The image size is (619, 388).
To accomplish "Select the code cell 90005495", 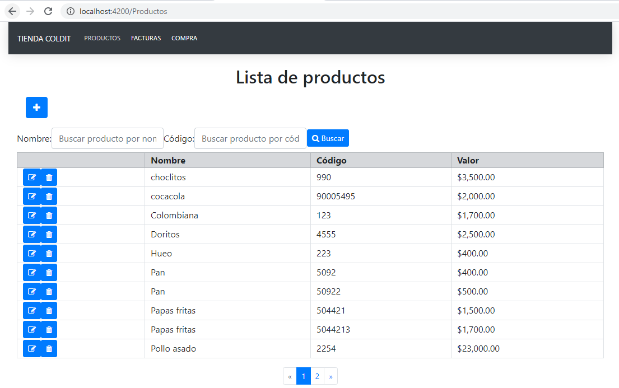I will [381, 196].
